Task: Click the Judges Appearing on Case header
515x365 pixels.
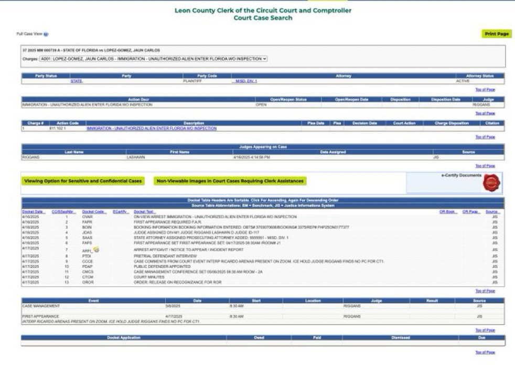Action: [x=263, y=147]
